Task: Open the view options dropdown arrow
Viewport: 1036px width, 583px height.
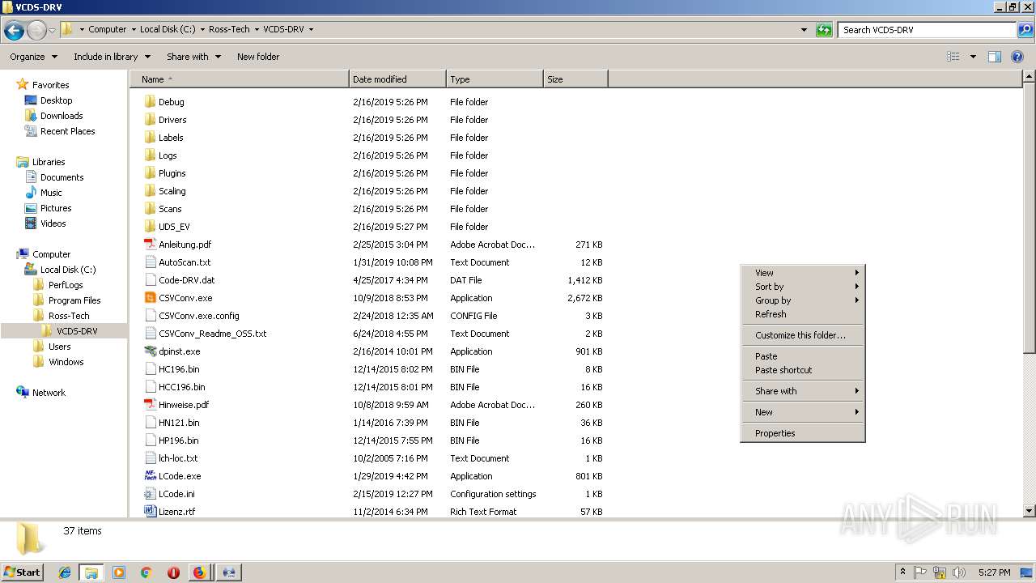Action: (x=973, y=57)
